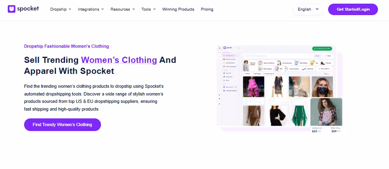Select the black long-sleeve dress thumbnail
The width and height of the screenshot is (389, 169).
click(x=276, y=116)
